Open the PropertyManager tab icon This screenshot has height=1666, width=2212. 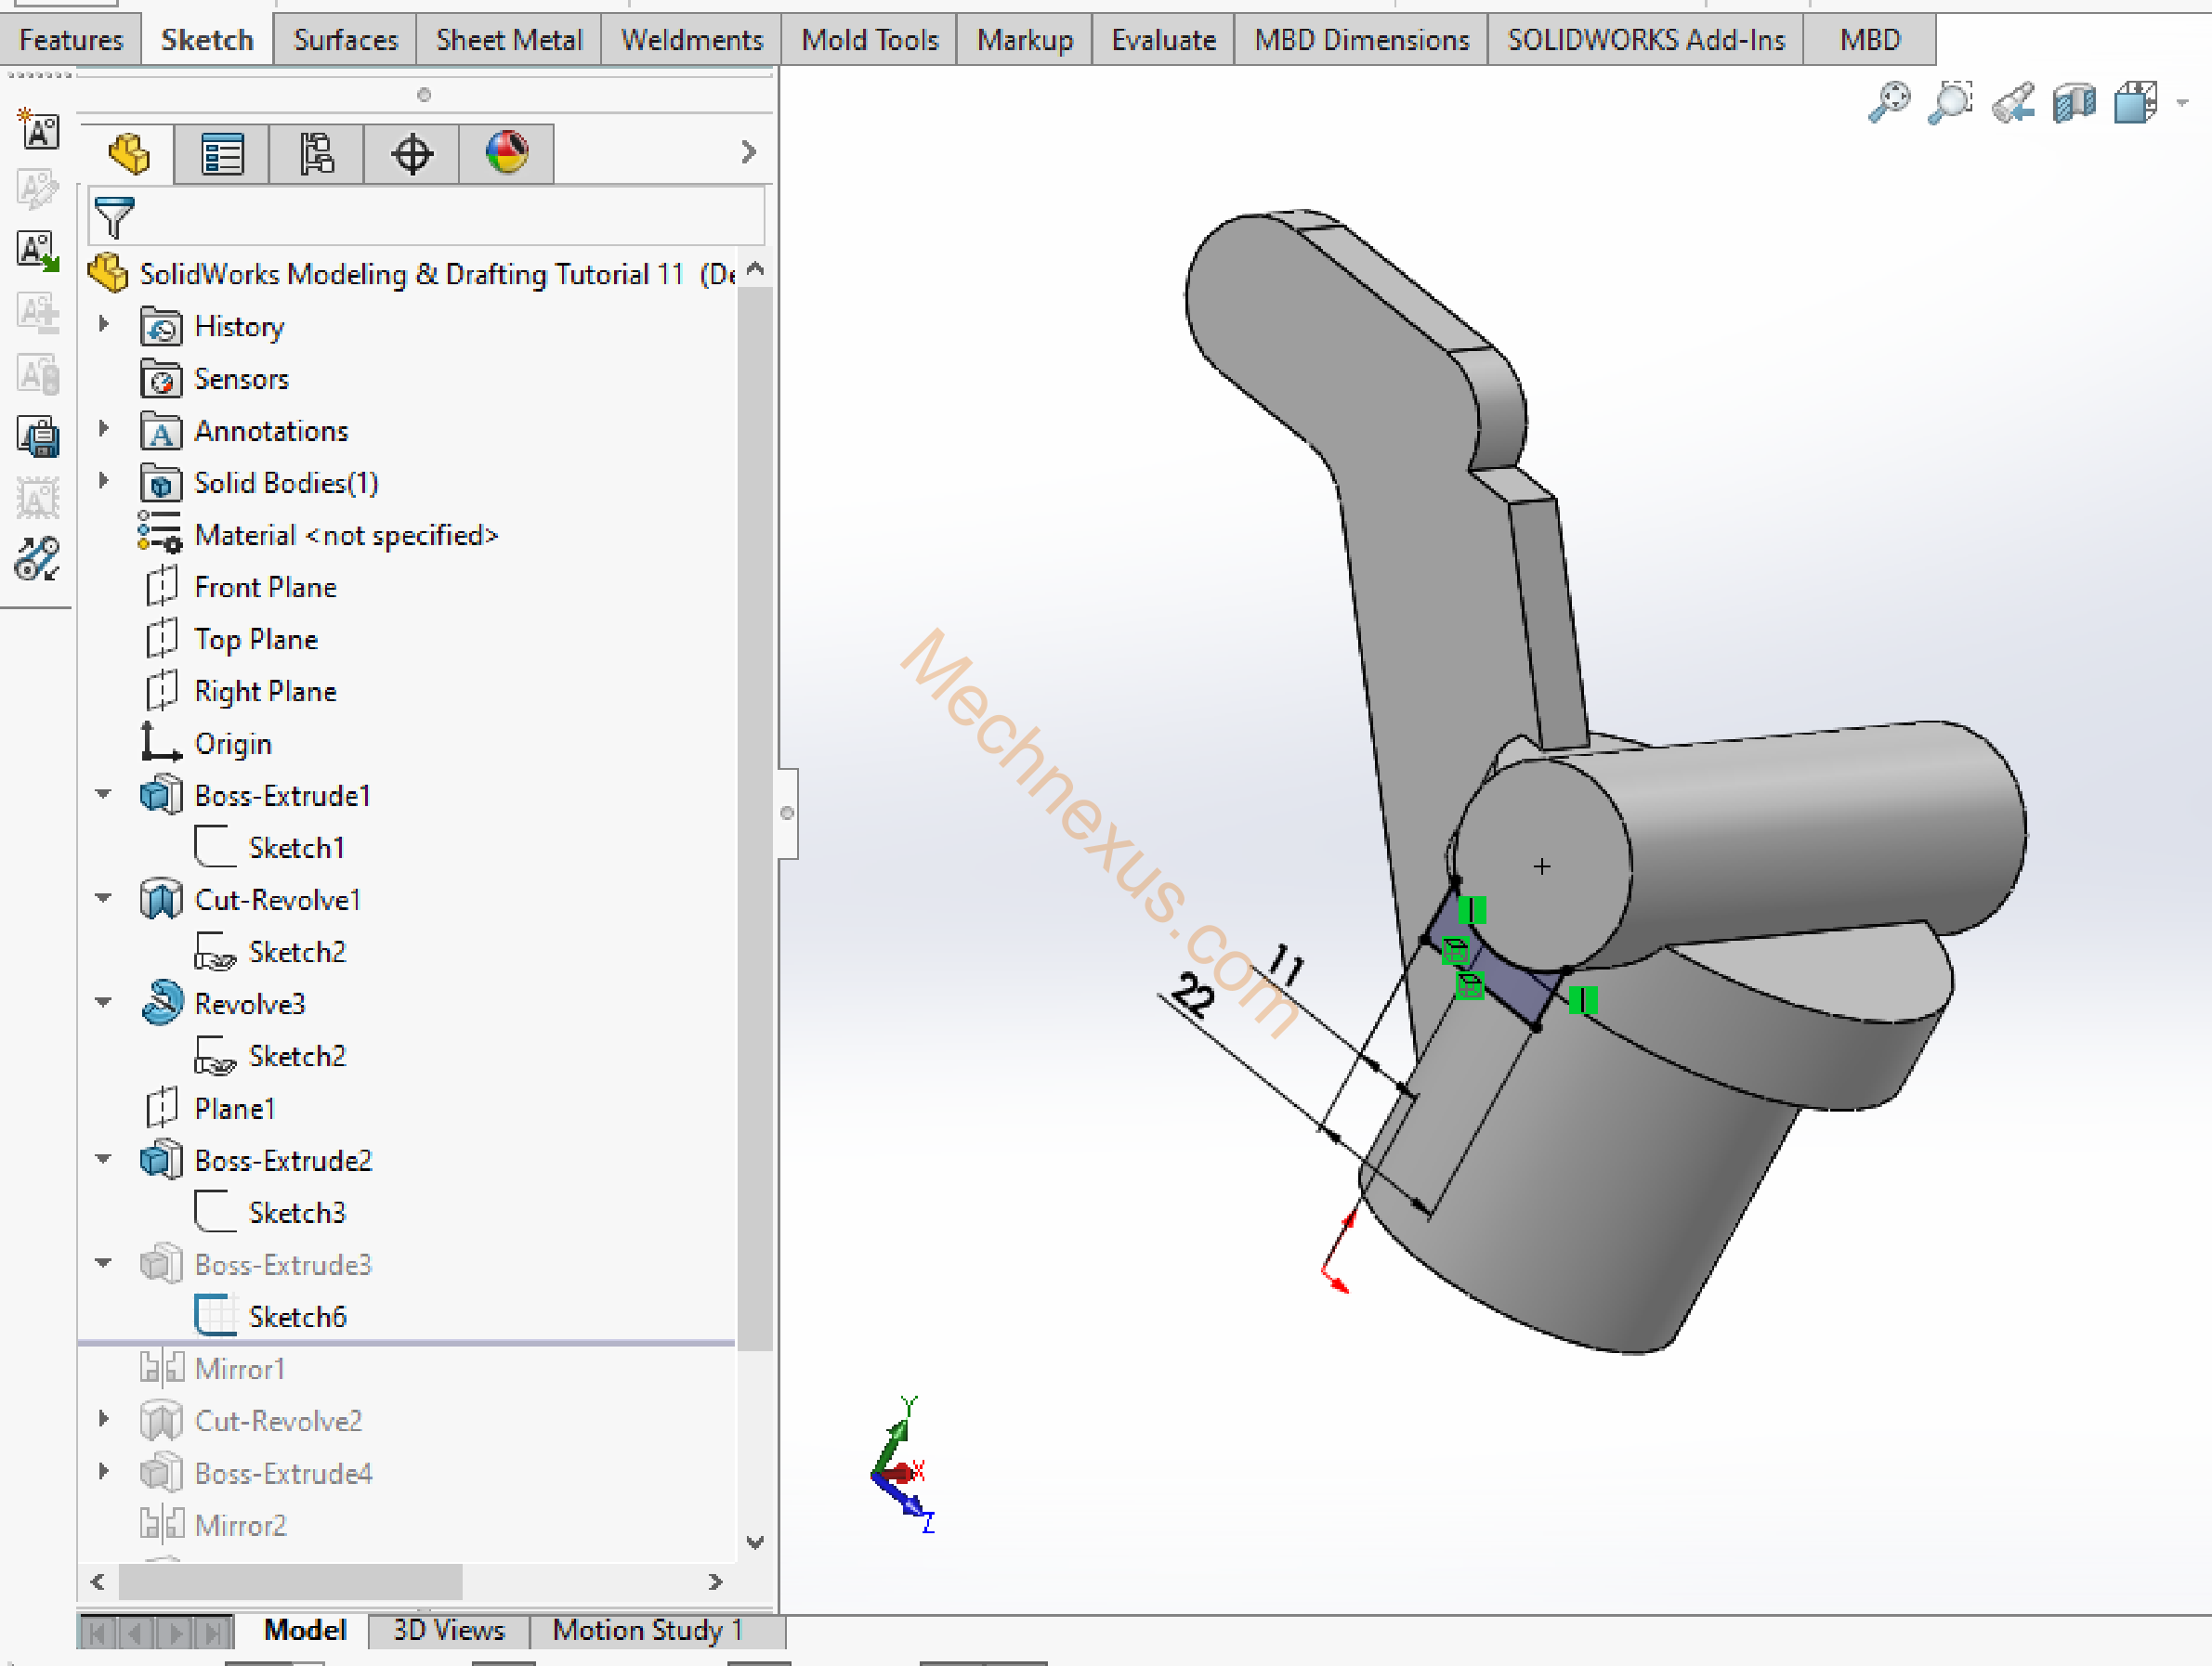coord(222,154)
